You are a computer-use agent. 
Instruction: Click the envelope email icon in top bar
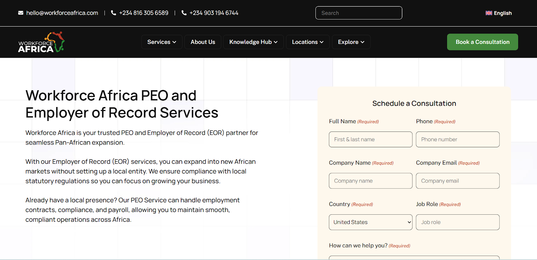[x=21, y=13]
